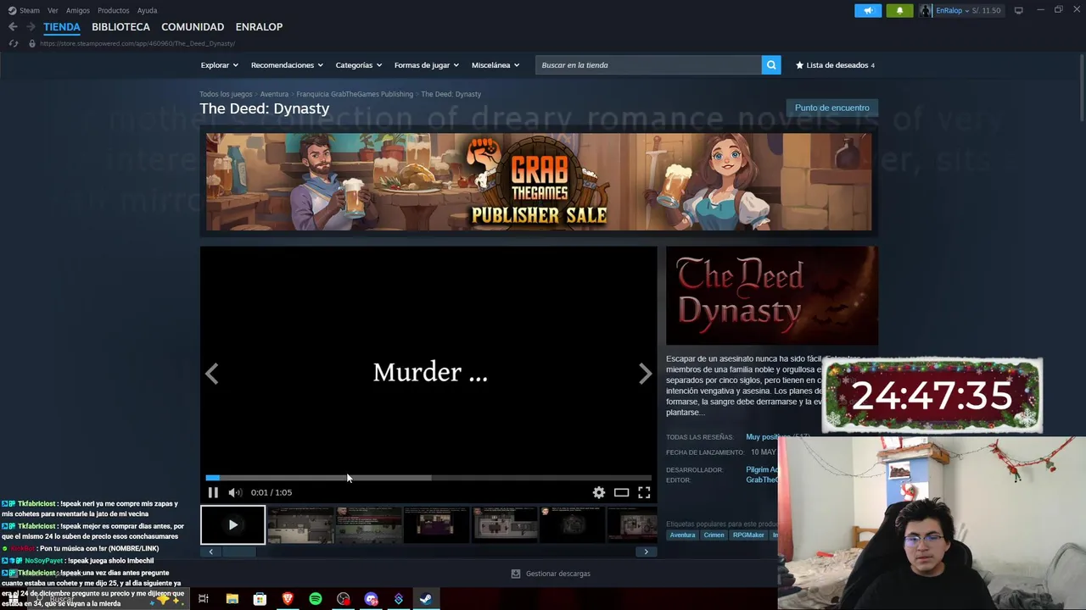Image resolution: width=1086 pixels, height=610 pixels.
Task: Show next media with right arrow
Action: 646,374
